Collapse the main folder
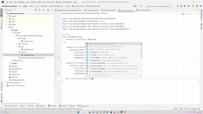203x114 pixels. pyautogui.click(x=9, y=30)
